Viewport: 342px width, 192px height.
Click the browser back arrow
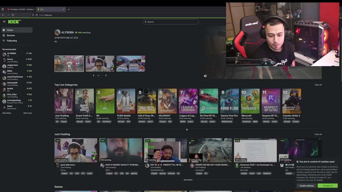(3, 15)
